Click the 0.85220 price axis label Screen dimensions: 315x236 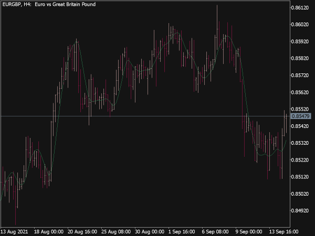click(300, 160)
